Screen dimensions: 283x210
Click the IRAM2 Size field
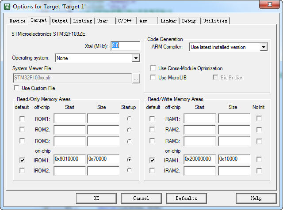click(234, 171)
